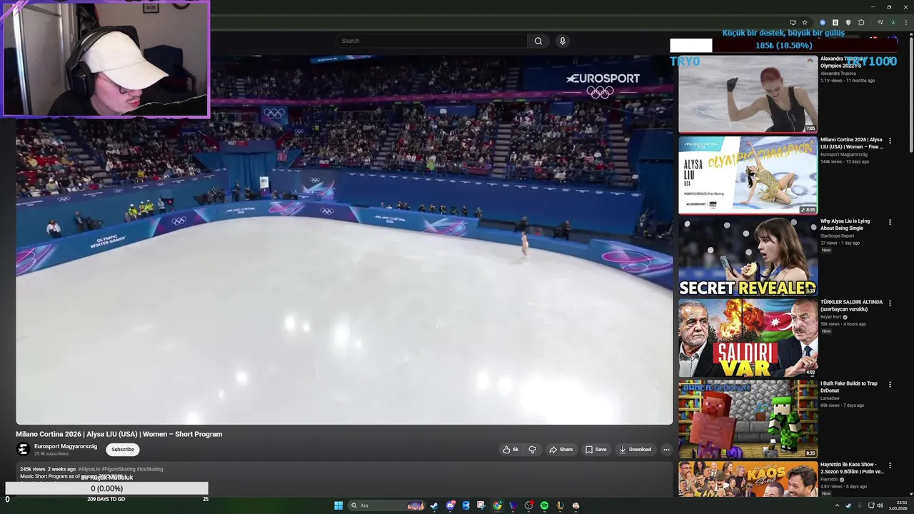Open Discord from taskbar
The image size is (914, 514).
pyautogui.click(x=450, y=505)
